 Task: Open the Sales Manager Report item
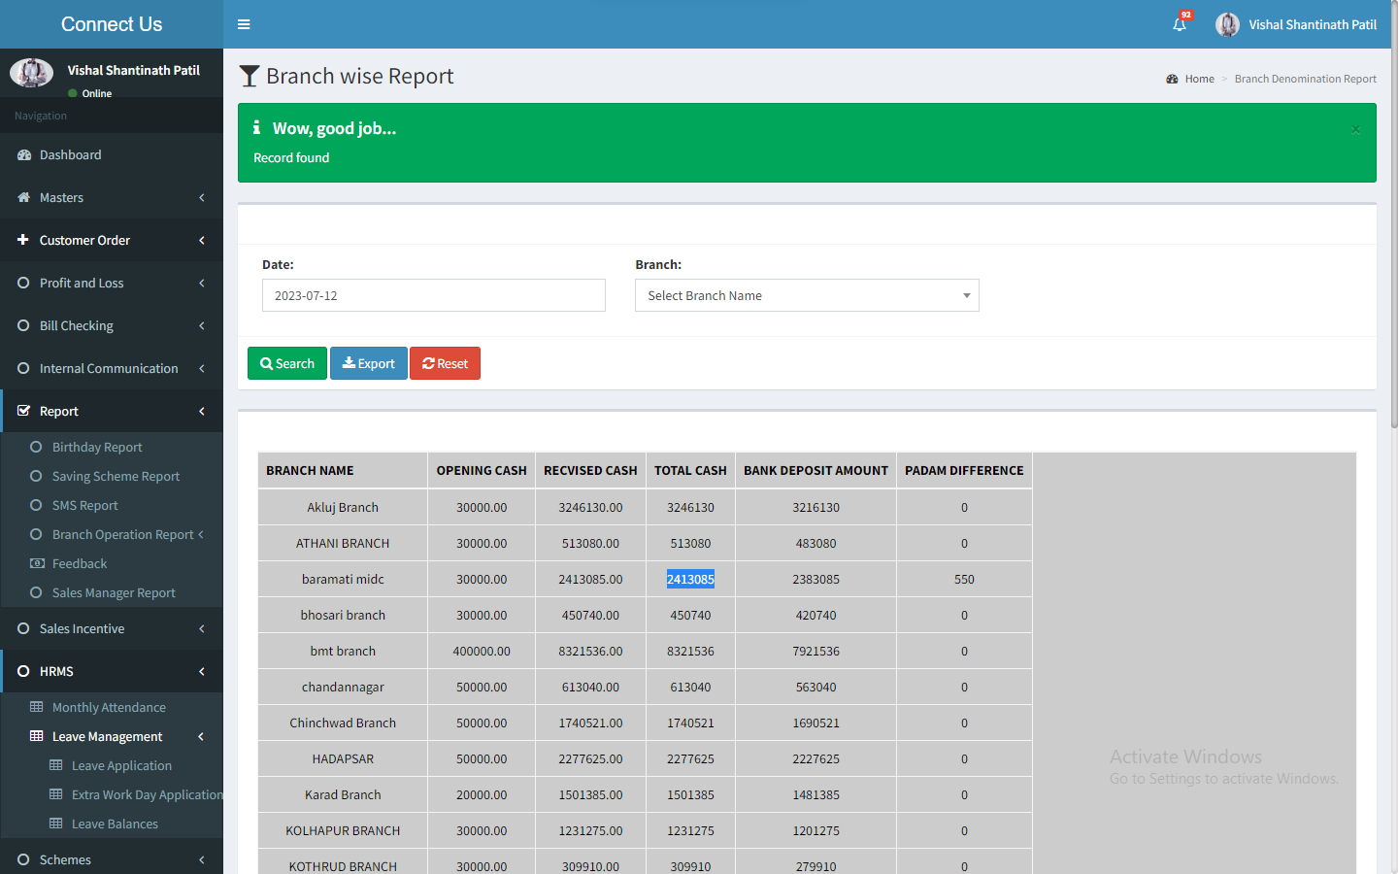coord(112,592)
